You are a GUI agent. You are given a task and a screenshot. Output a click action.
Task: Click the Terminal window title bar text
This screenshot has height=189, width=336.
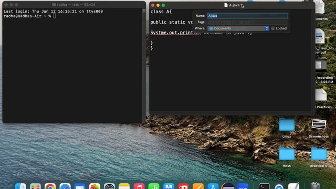76,5
